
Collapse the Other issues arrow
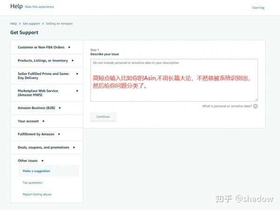pos(42,161)
